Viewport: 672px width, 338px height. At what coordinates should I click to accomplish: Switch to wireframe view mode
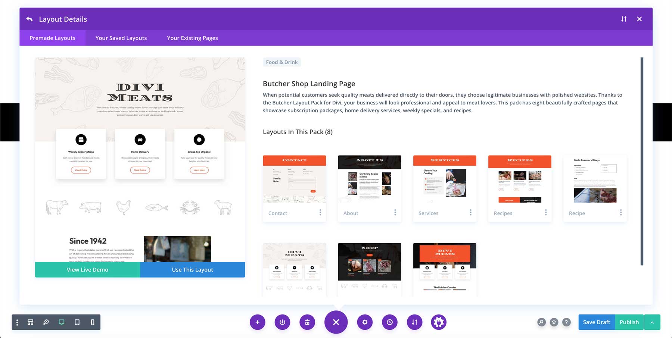click(x=30, y=322)
